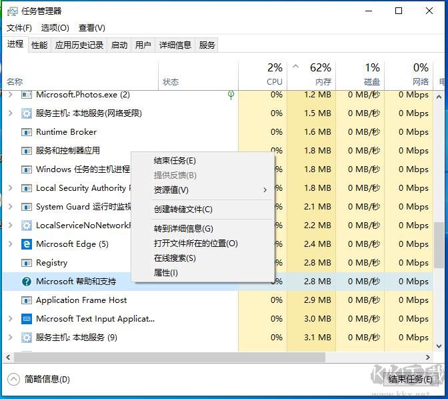This screenshot has width=448, height=399.
Task: Open the 查看(V) menu
Action: click(92, 28)
